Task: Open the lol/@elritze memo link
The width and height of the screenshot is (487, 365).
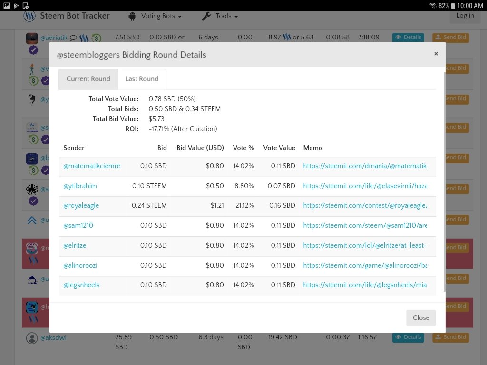Action: pyautogui.click(x=365, y=245)
